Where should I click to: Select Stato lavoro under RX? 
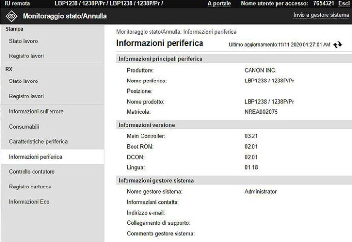point(23,81)
